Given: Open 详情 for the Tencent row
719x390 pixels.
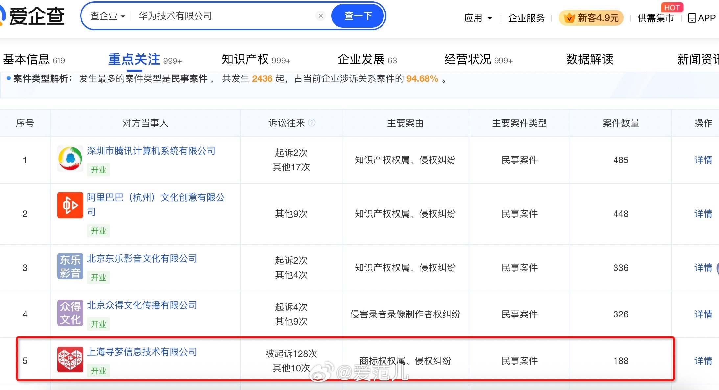Looking at the screenshot, I should click(703, 160).
